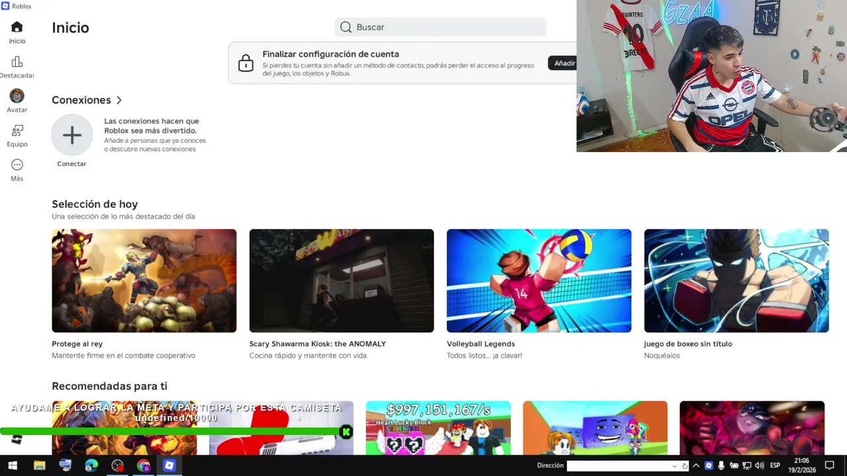The image size is (847, 476).
Task: Open Protege al rey thumbnail
Action: coord(144,281)
